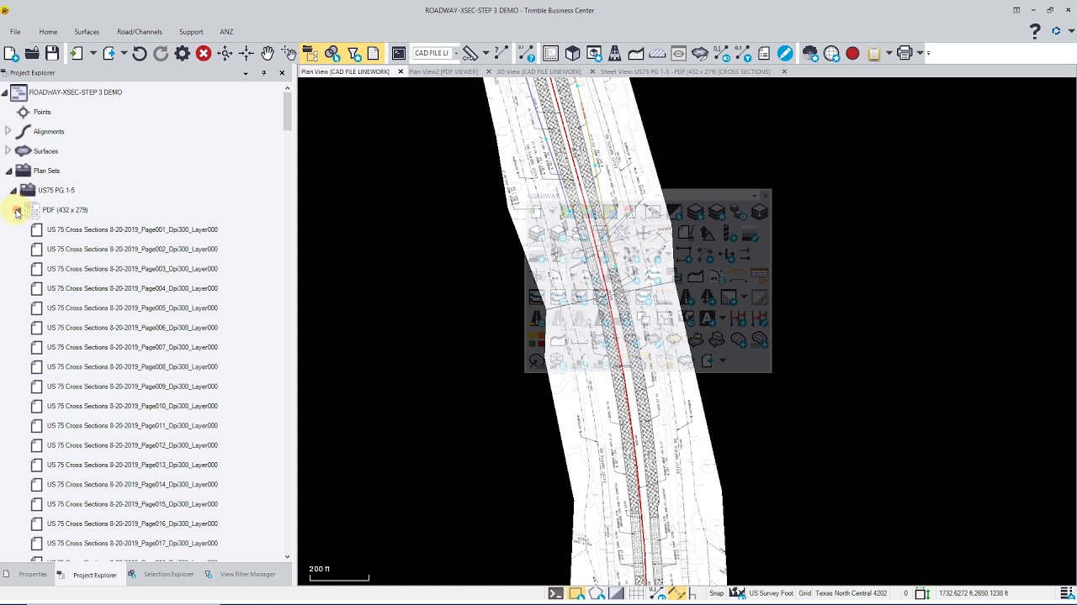The height and width of the screenshot is (605, 1077).
Task: Open the Support ribbon tab
Action: coord(191,32)
